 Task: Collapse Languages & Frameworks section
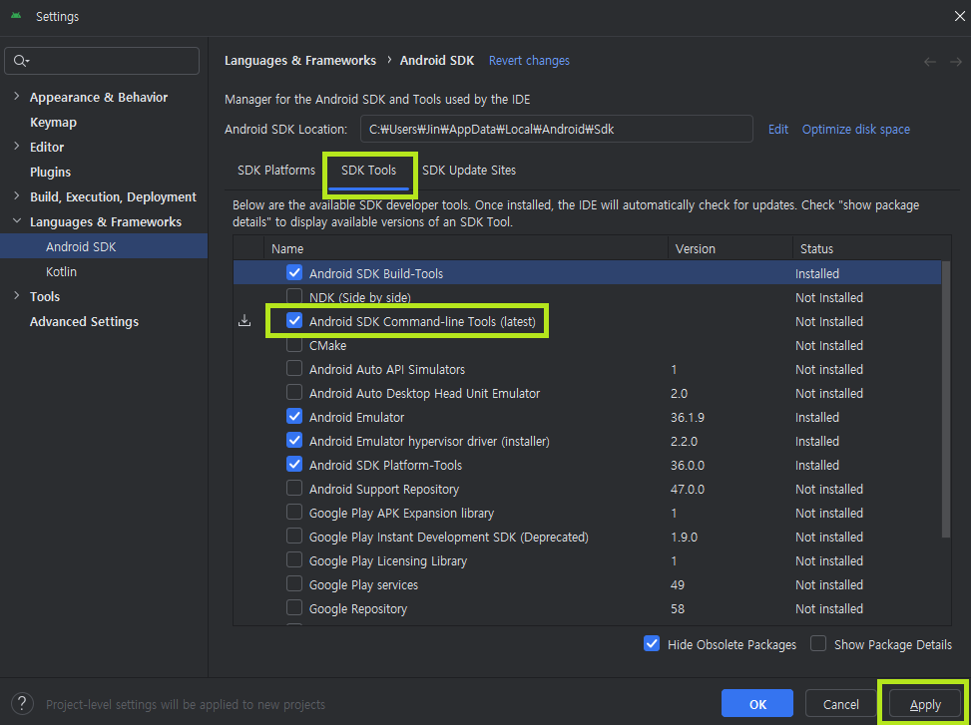coord(17,221)
